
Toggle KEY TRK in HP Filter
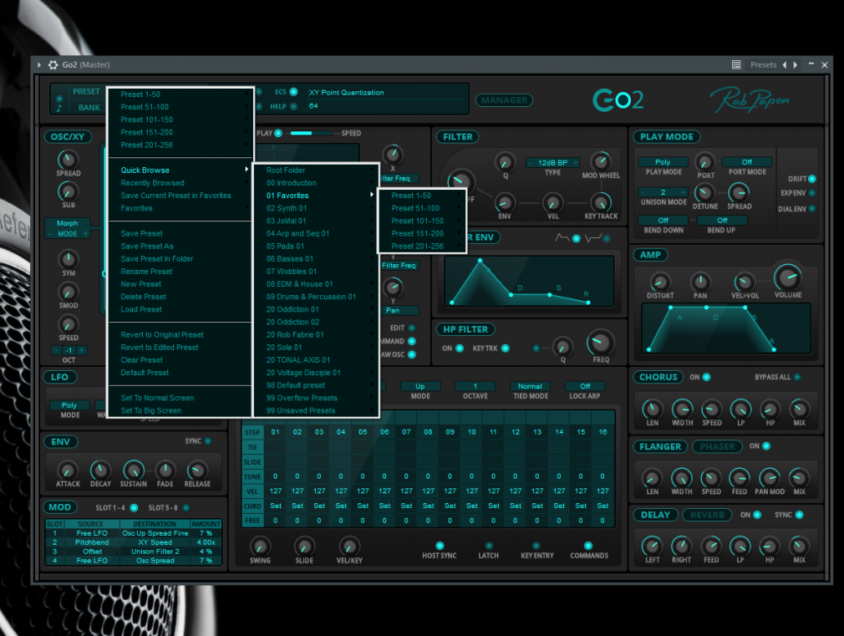[506, 349]
